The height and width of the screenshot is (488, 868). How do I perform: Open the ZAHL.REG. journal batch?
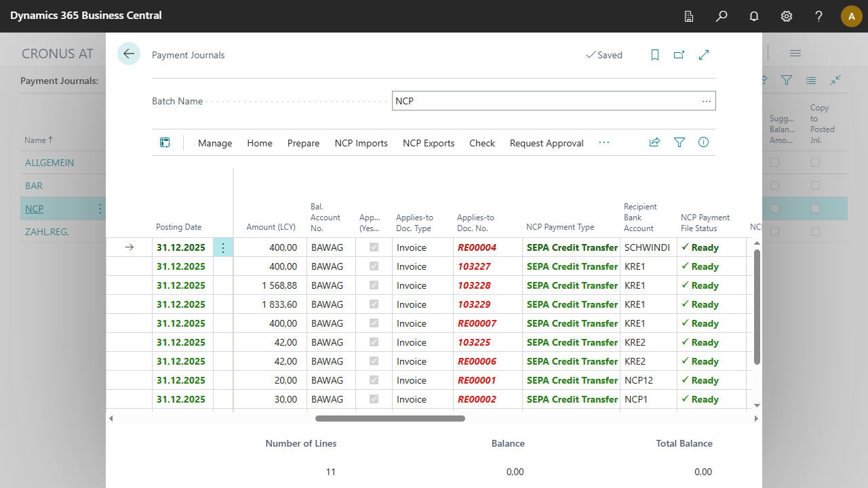pyautogui.click(x=47, y=232)
